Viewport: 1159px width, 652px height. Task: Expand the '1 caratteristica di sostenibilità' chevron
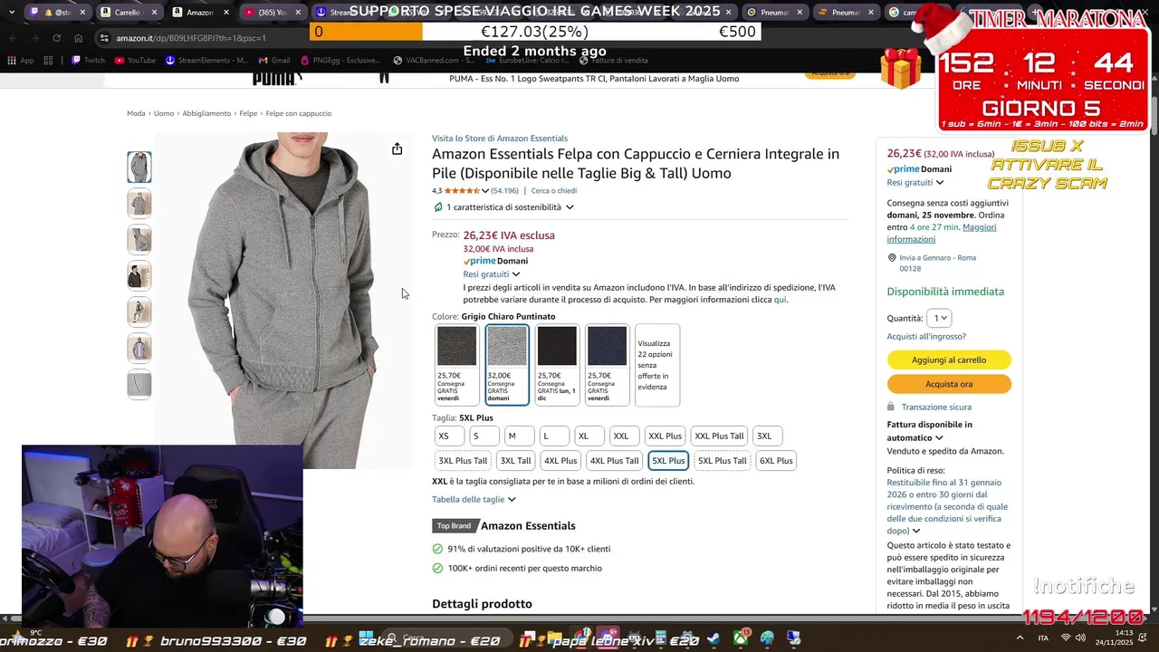[x=570, y=207]
